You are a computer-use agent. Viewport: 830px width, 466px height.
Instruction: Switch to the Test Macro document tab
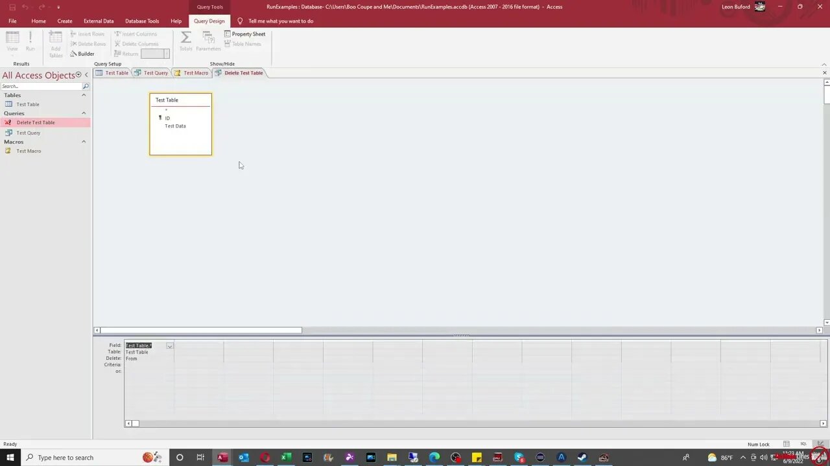pos(191,73)
